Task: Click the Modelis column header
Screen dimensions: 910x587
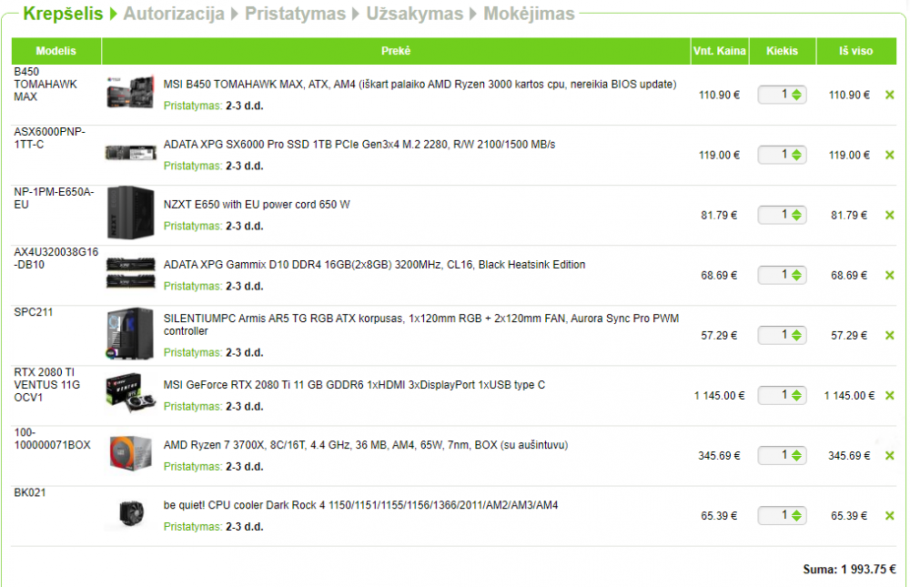Action: click(56, 51)
